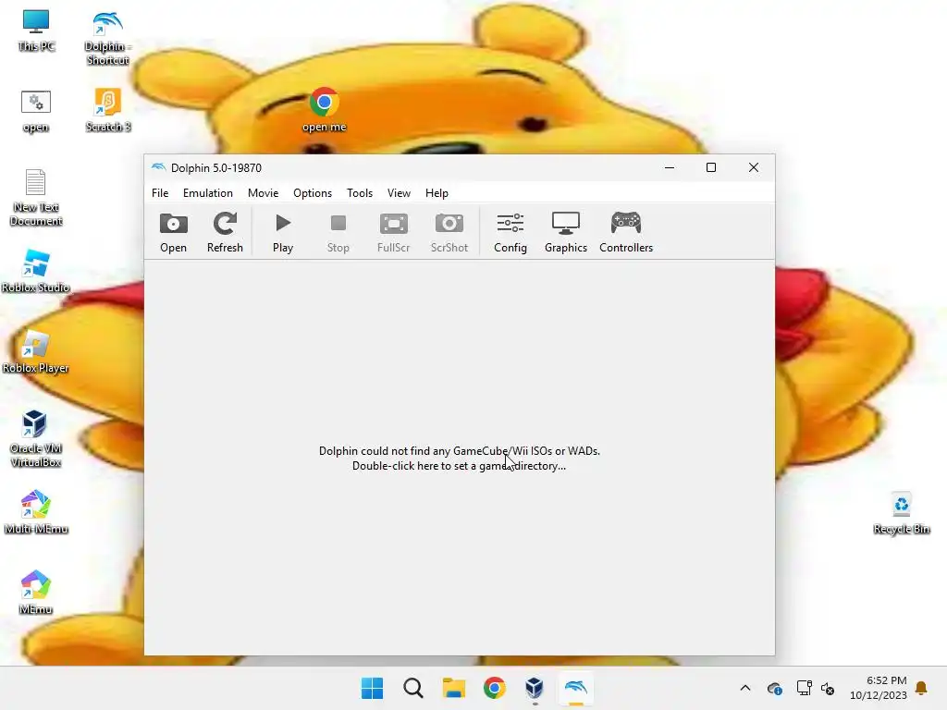Screen dimensions: 947x710
Task: Open the Help menu
Action: click(437, 193)
